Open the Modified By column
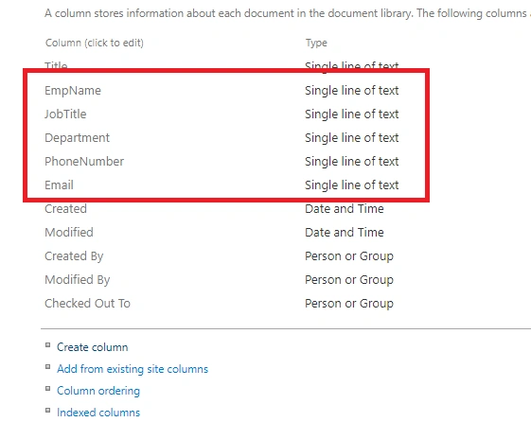Screen dimensions: 531x422 [x=78, y=280]
